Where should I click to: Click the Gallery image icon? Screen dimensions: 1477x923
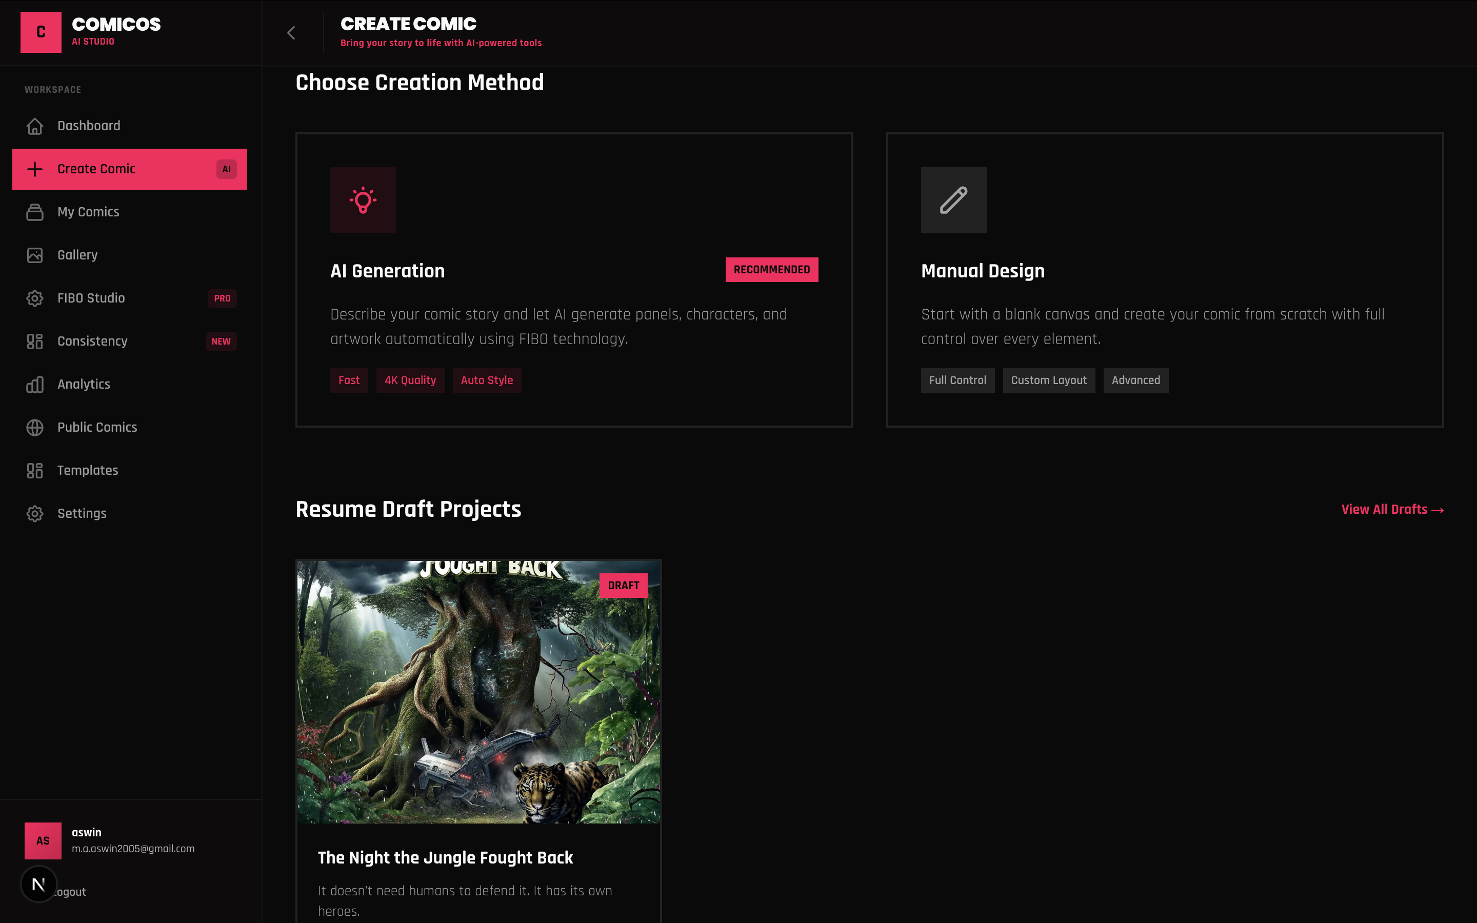35,255
